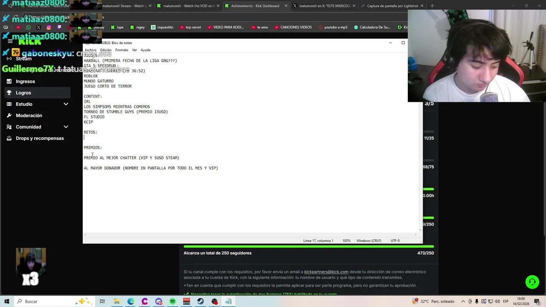546x307 pixels.
Task: Open the Ayuda menu in Bloc de notas
Action: click(x=145, y=50)
